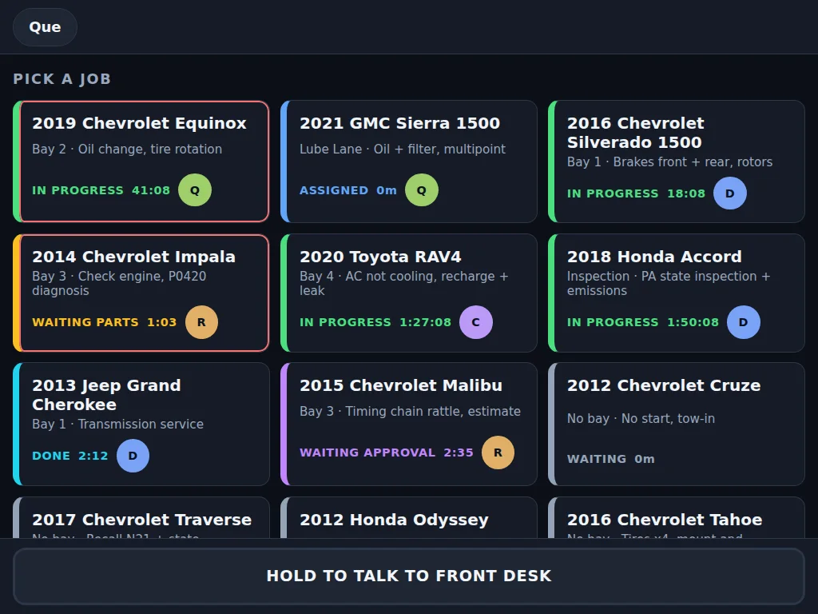Click Q avatar on Chevrolet Equinox card

point(195,190)
